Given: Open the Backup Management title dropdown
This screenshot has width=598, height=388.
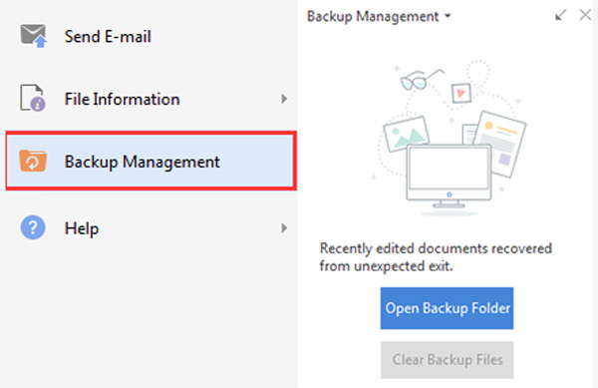Looking at the screenshot, I should [448, 16].
